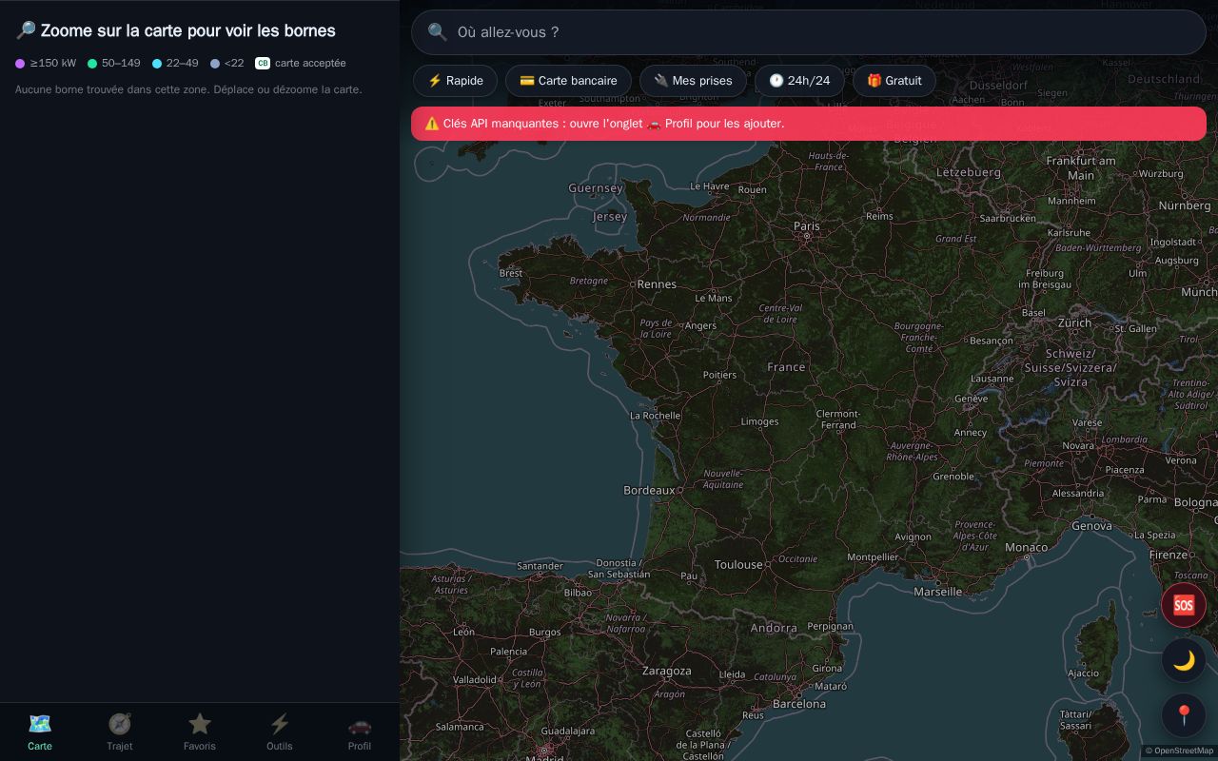Click the magnifier icon in search bar
The height and width of the screenshot is (761, 1218).
[x=437, y=32]
